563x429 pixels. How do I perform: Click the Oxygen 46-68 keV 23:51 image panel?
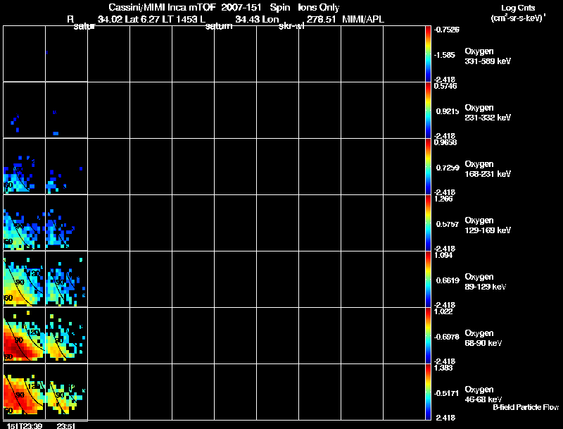coord(66,392)
